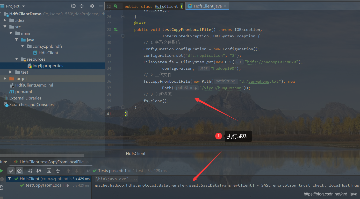Click the "/xiyou/huaguoshan" path string
Image resolution: width=360 pixels, height=199 pixels.
pyautogui.click(x=222, y=88)
